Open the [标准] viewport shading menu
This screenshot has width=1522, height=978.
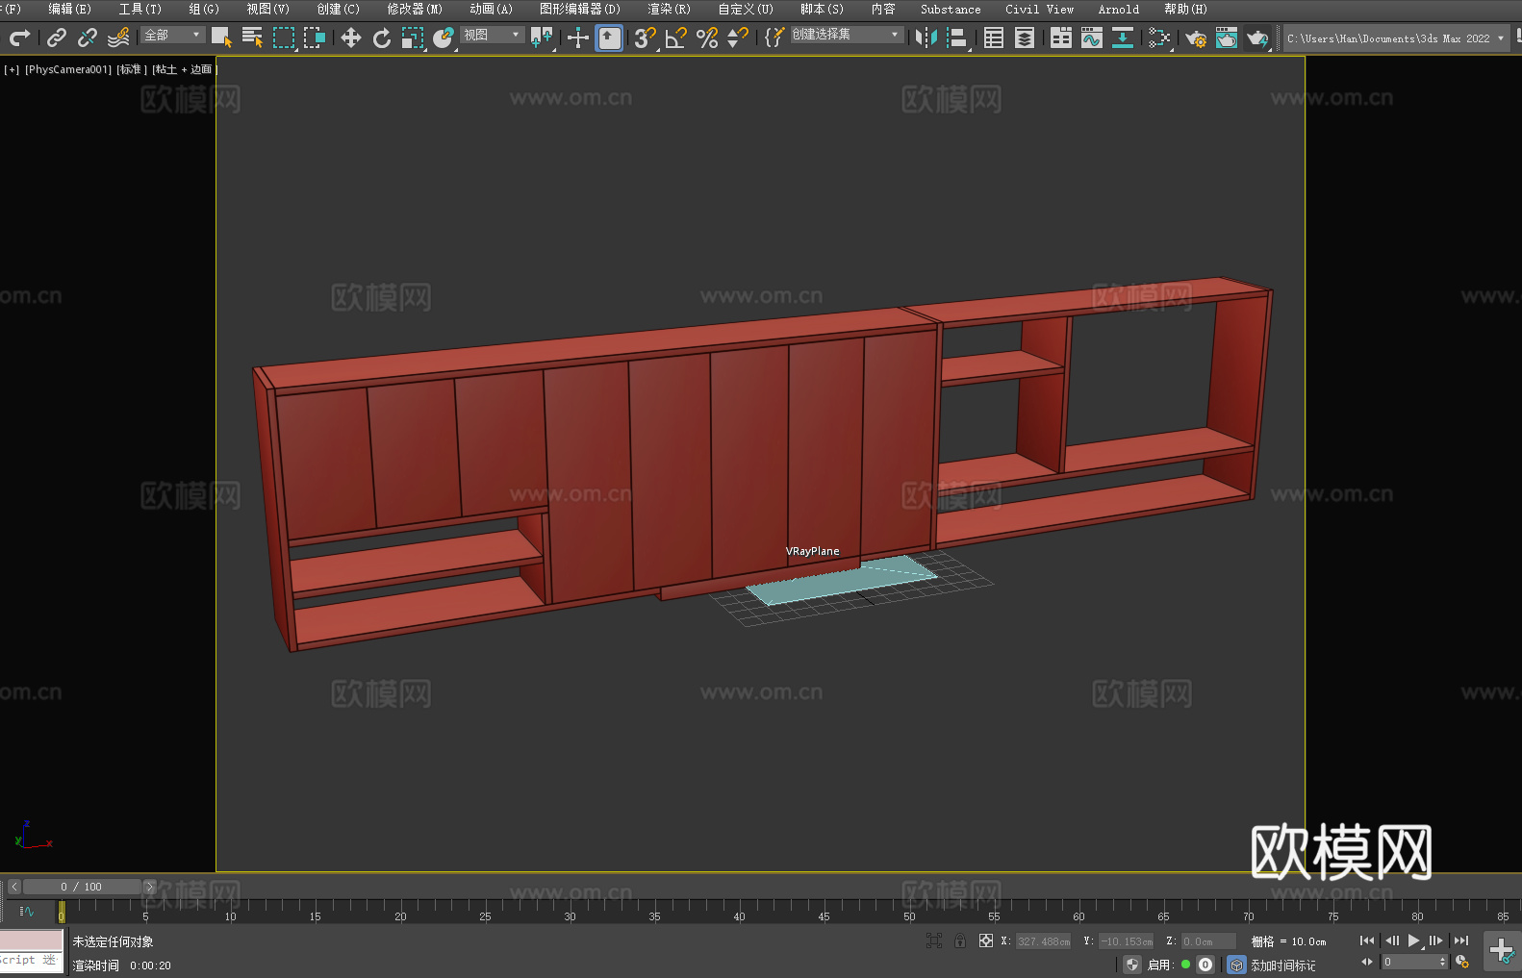132,69
